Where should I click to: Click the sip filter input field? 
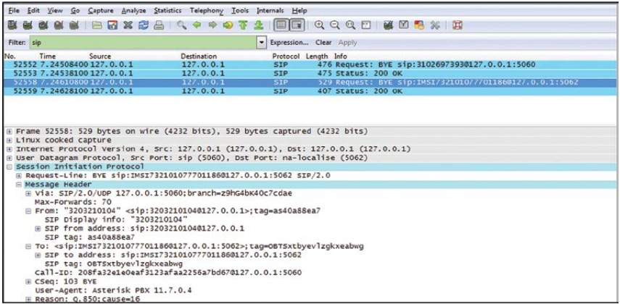[145, 43]
